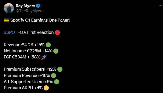Screen dimensions: 163x93
Task: Click the green circle beside Net Income
Action: 56,51
